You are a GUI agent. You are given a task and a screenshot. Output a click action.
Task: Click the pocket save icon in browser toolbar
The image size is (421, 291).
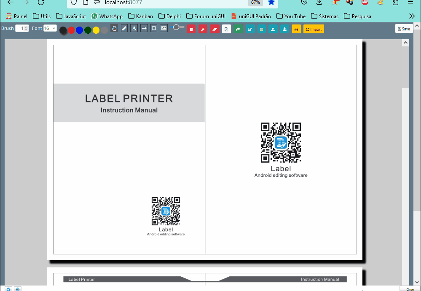tap(304, 3)
